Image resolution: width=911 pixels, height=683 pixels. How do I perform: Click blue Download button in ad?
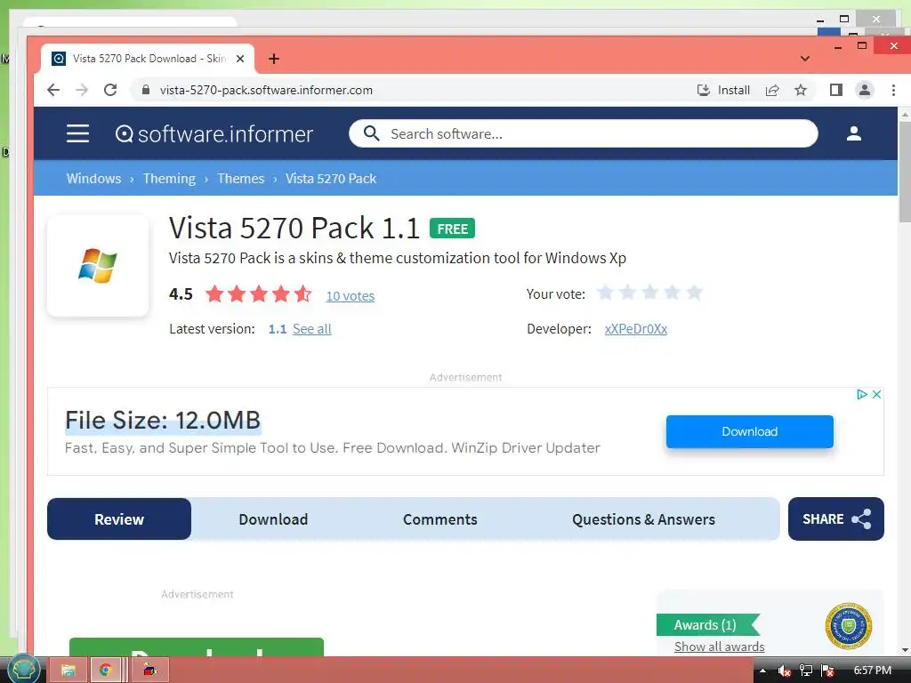click(749, 431)
